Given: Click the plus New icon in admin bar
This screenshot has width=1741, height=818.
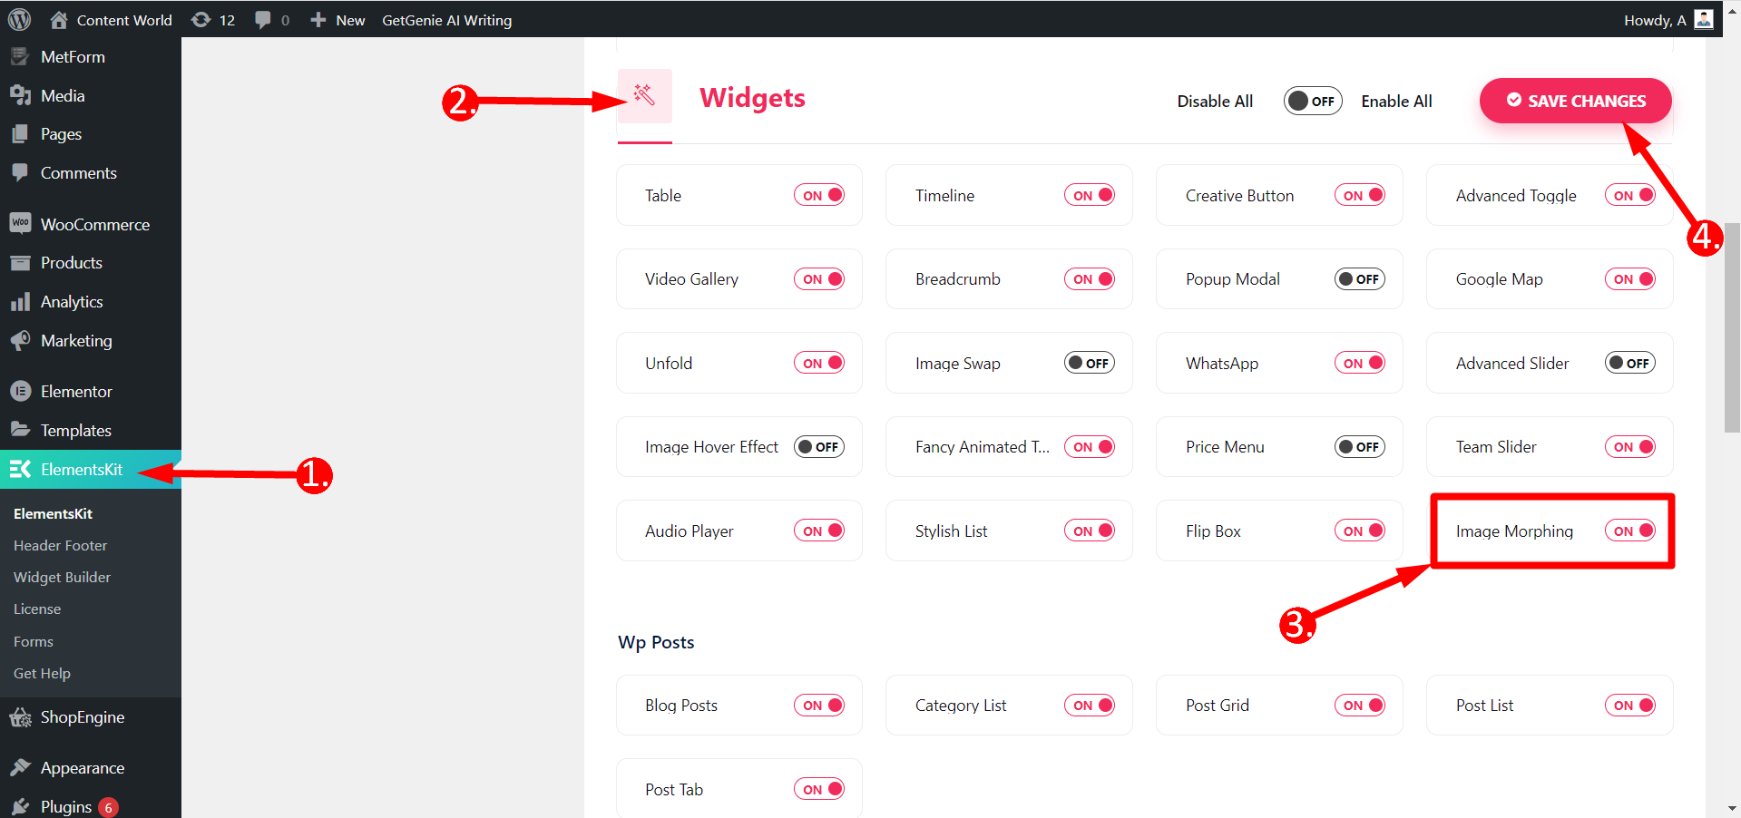Looking at the screenshot, I should tap(318, 19).
